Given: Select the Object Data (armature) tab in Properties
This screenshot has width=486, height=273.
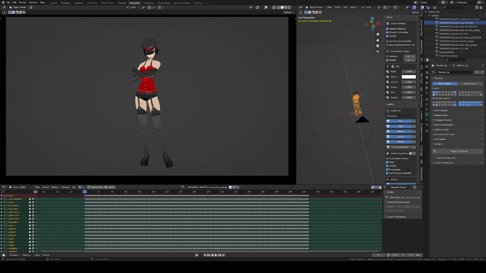Looking at the screenshot, I should pyautogui.click(x=427, y=115).
